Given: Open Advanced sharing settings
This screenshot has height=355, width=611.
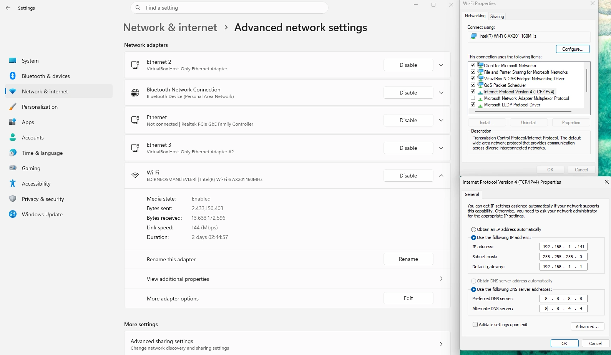Looking at the screenshot, I should tap(287, 344).
